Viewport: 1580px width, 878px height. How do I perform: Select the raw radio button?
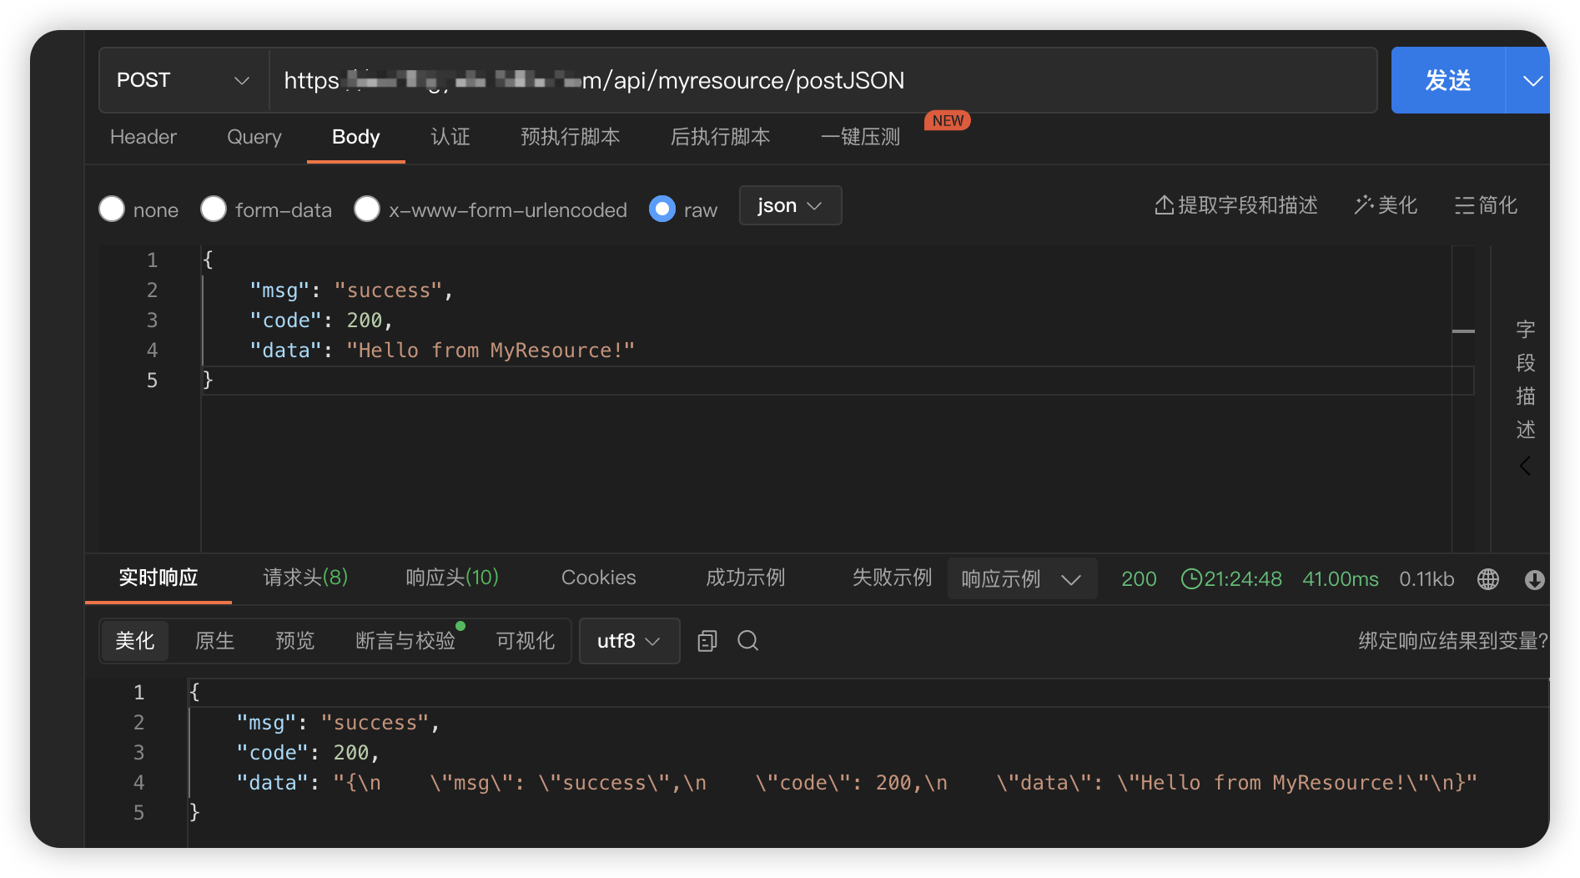662,209
